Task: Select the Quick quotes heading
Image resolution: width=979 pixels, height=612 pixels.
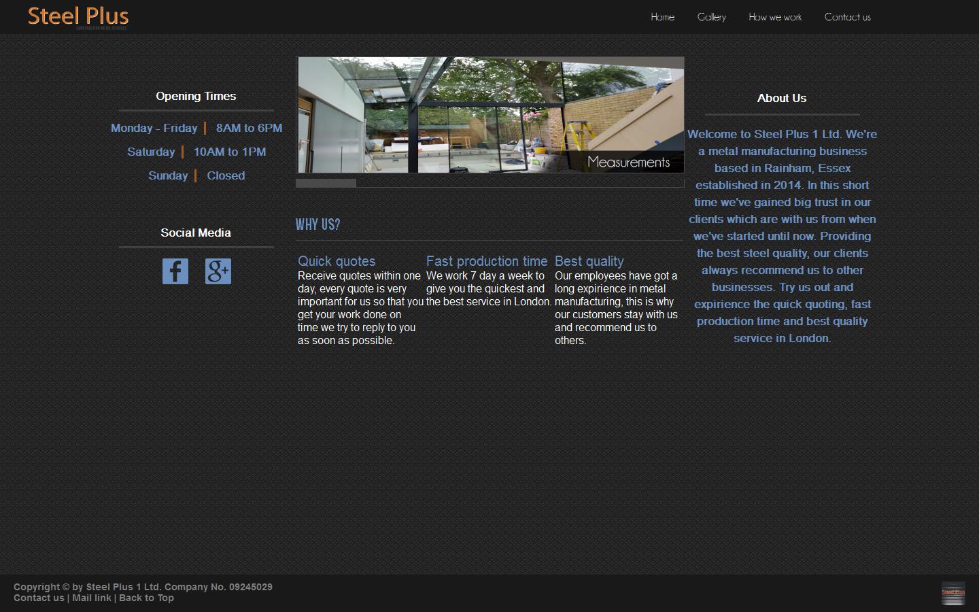Action: 337,261
